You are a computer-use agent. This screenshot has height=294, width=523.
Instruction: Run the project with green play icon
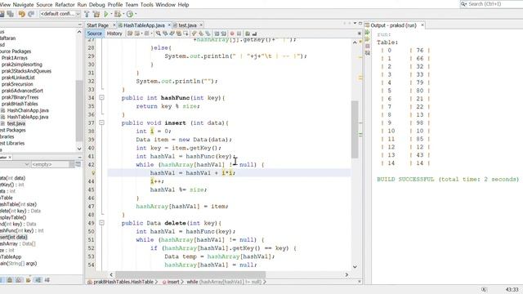(x=106, y=14)
